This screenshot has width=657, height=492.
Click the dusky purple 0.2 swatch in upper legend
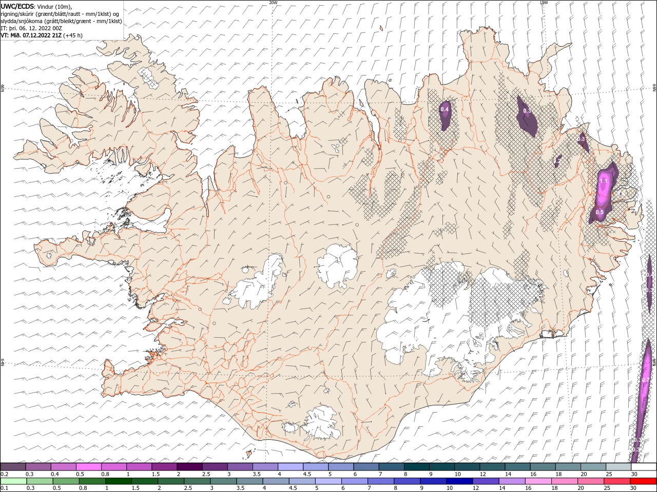pos(13,467)
